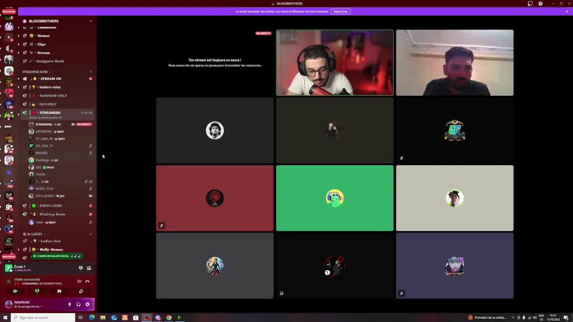This screenshot has width=573, height=322.
Task: Select the red participant tile
Action: pos(215,198)
